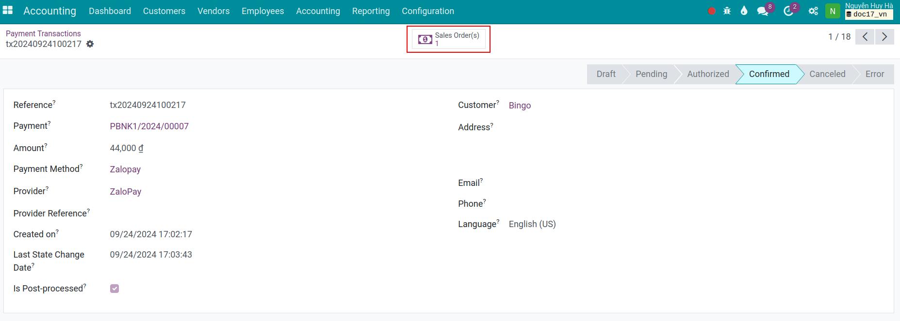Select the Authorized status stage

[x=708, y=74]
